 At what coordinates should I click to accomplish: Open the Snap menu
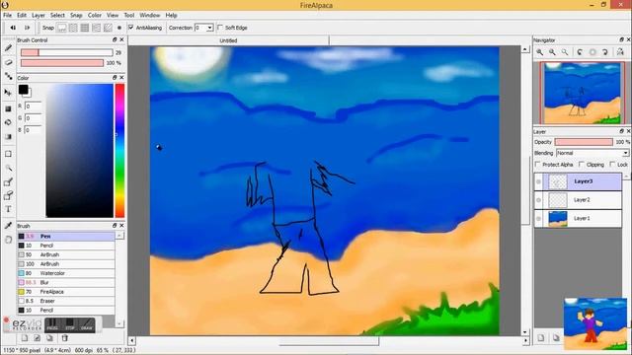(76, 16)
